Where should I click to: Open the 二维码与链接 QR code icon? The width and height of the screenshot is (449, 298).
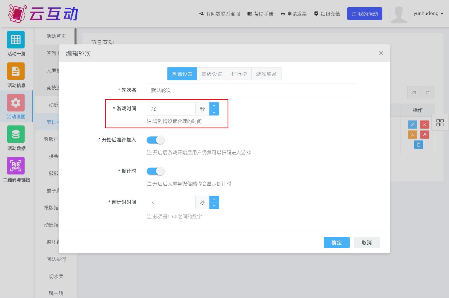tap(16, 166)
